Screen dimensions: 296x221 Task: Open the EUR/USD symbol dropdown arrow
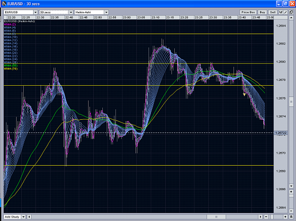pyautogui.click(x=36, y=12)
